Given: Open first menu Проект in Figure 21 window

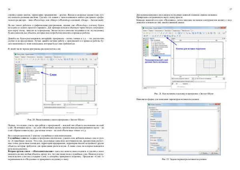Looking at the screenshot, I should tap(145, 31).
